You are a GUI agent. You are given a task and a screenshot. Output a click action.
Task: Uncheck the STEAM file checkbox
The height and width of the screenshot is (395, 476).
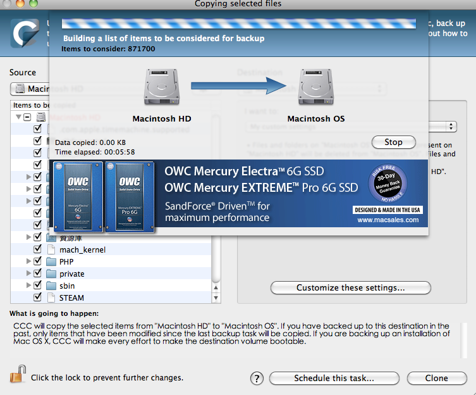pos(37,297)
